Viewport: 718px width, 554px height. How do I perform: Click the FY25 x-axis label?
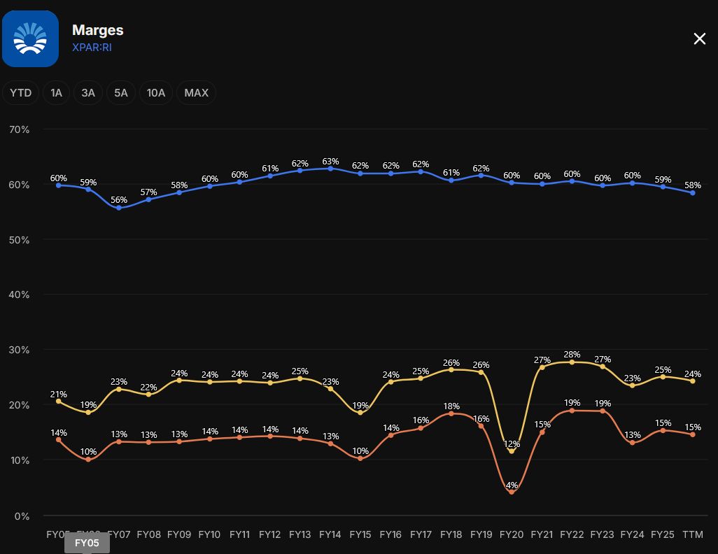(x=663, y=534)
